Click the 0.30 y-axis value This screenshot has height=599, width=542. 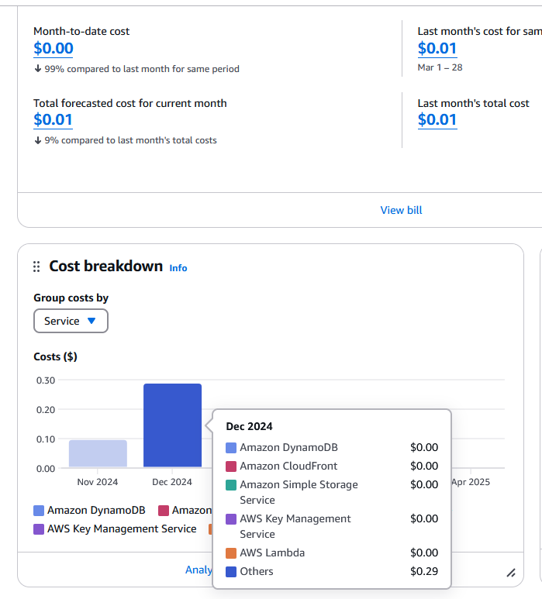click(46, 380)
